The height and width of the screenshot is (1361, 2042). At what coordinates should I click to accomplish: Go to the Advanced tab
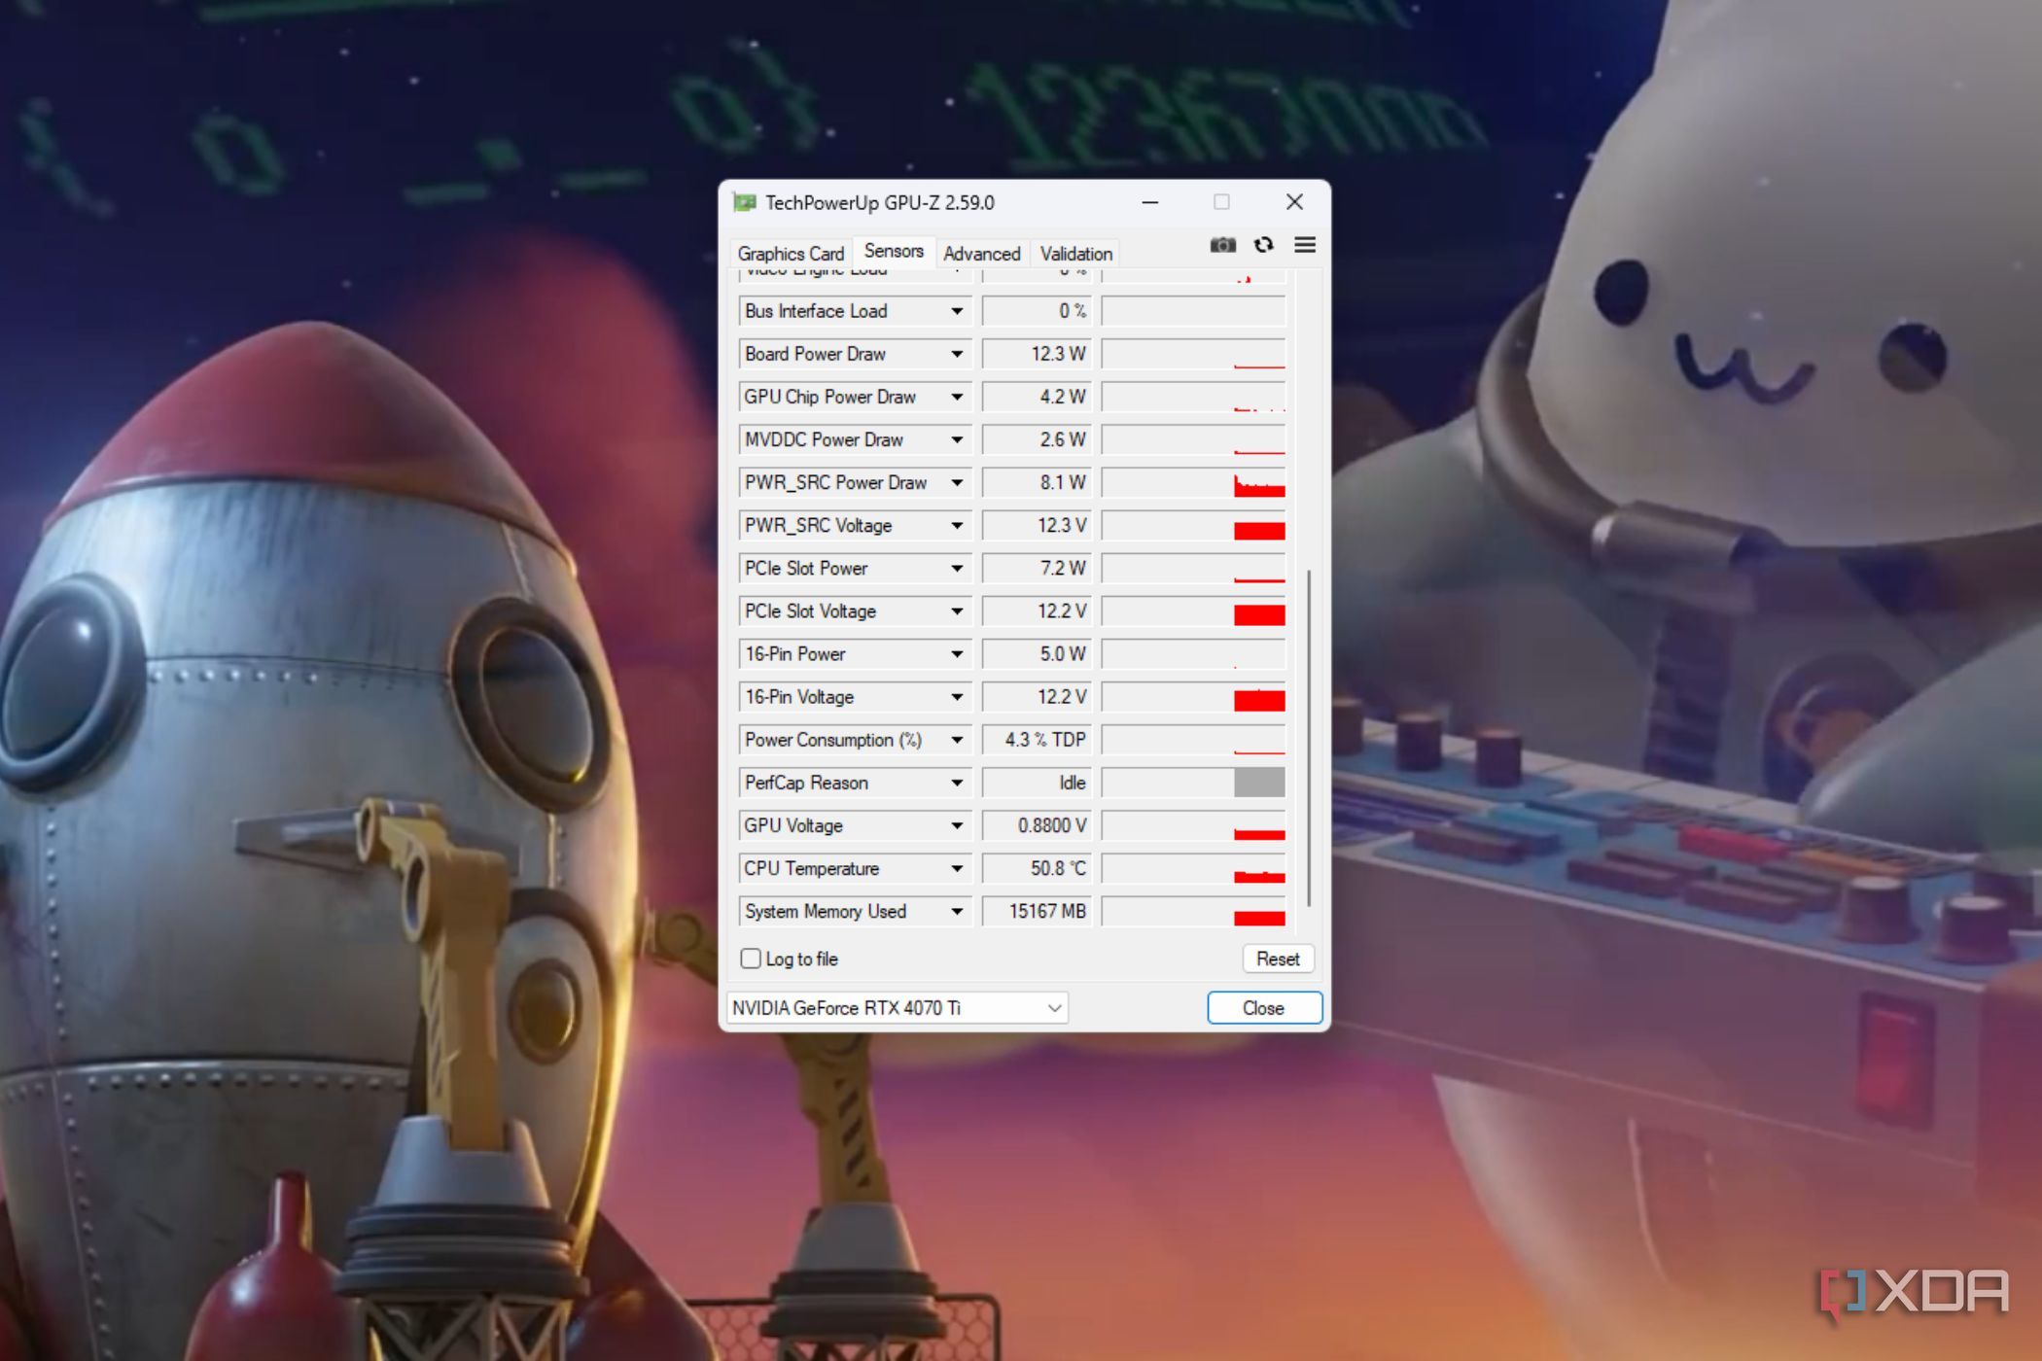point(982,254)
